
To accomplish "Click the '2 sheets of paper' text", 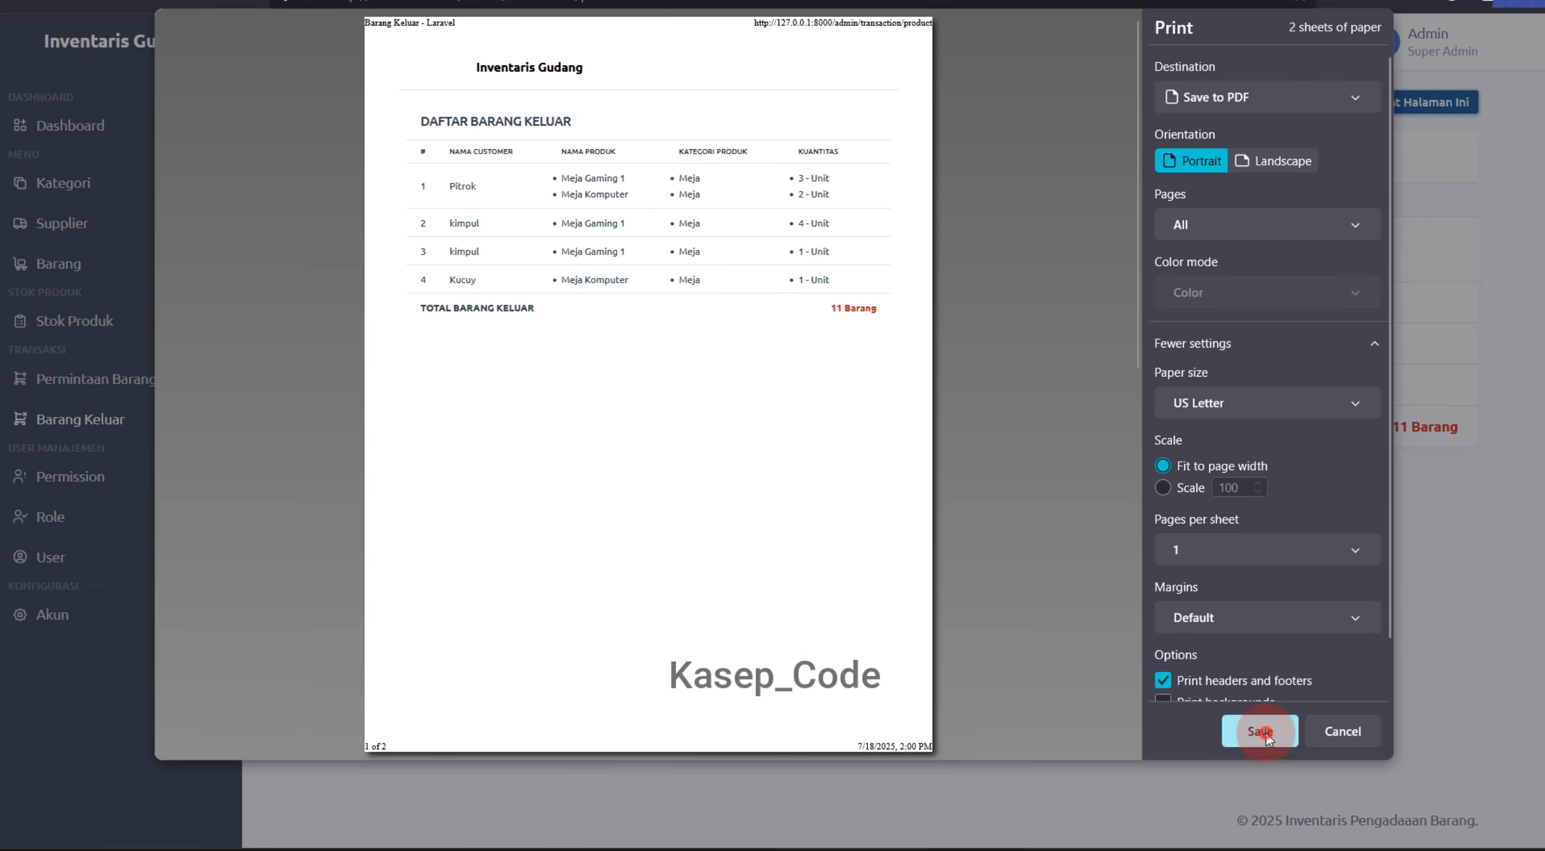I will [1335, 27].
